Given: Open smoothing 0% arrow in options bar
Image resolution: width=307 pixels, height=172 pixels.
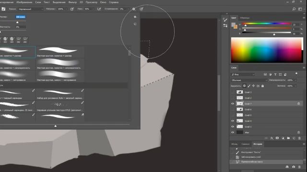Looking at the screenshot, I should (x=129, y=9).
